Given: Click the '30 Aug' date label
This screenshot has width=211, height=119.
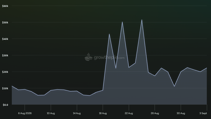Looking at the screenshot, I should [x=181, y=113].
